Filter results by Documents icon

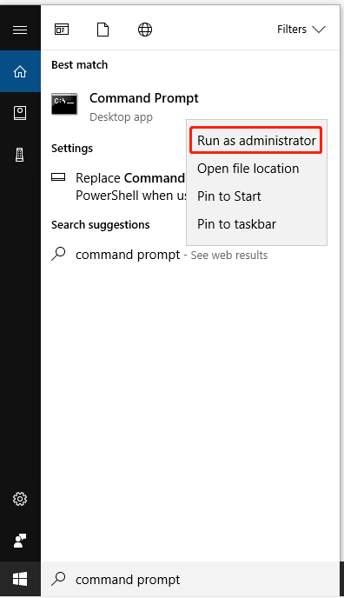click(x=103, y=30)
